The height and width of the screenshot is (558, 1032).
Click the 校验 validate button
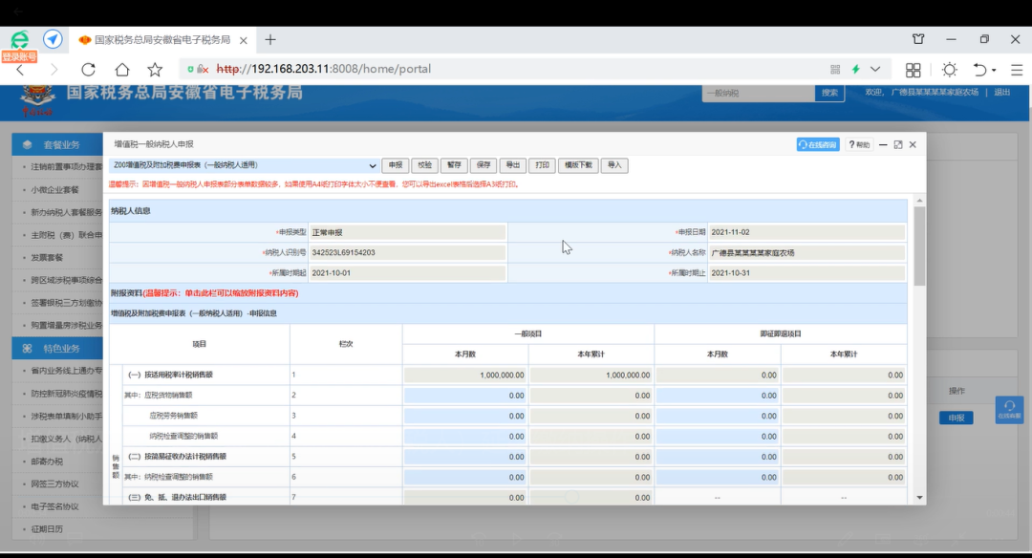[x=424, y=165]
